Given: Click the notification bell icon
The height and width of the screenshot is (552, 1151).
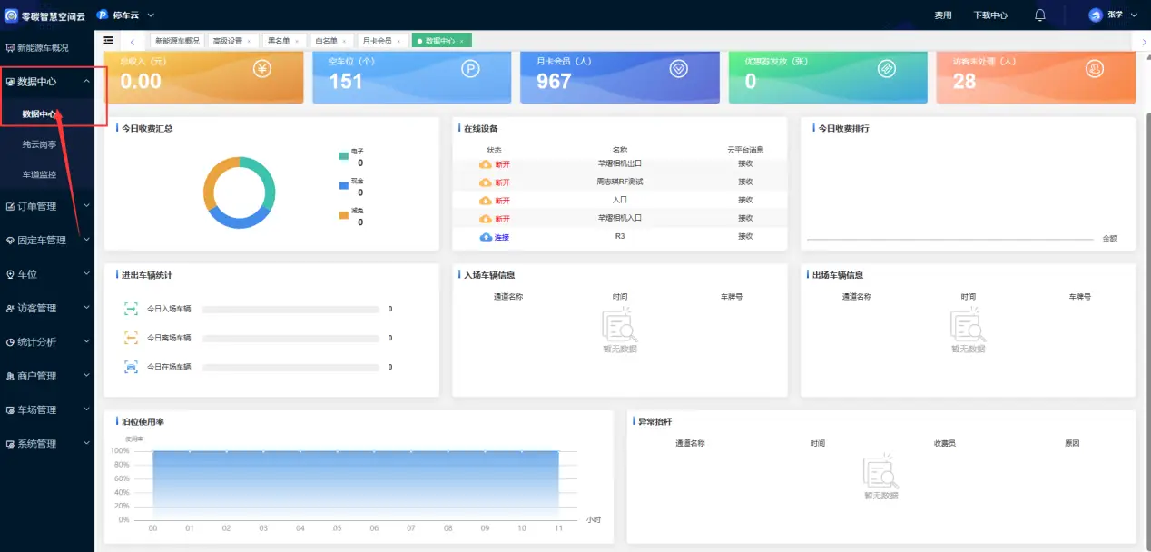Looking at the screenshot, I should [x=1040, y=15].
